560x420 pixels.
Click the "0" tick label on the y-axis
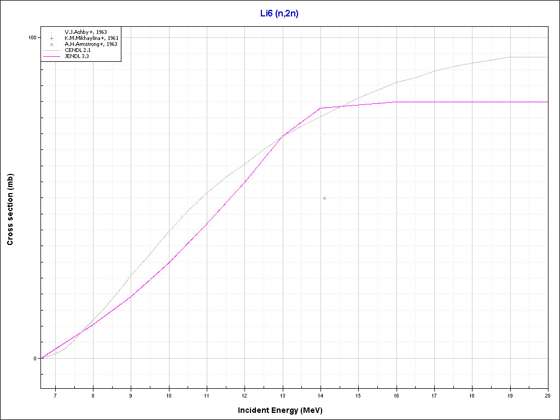click(35, 359)
